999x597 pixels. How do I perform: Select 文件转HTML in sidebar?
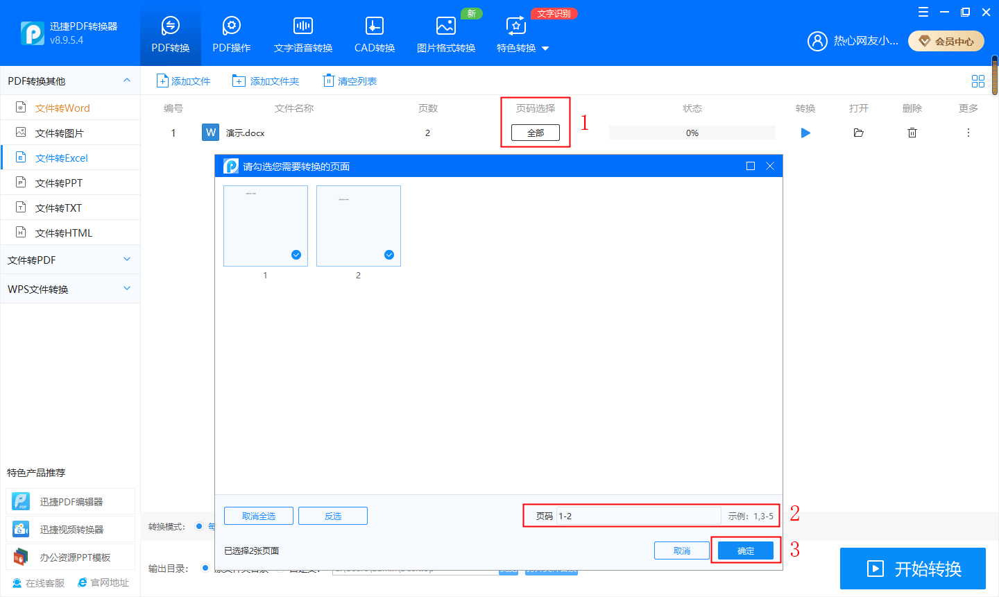pyautogui.click(x=70, y=233)
